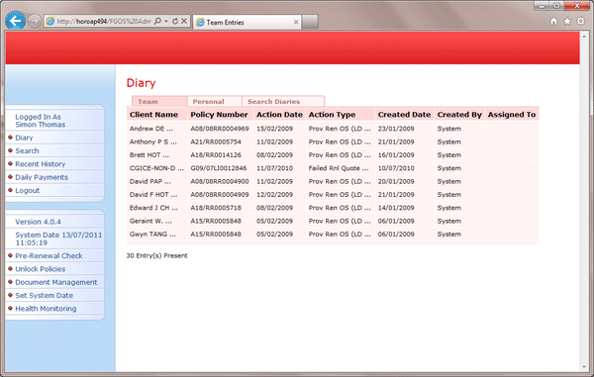Click the browser Back arrow button
Screen dimensions: 594x377
tap(15, 21)
